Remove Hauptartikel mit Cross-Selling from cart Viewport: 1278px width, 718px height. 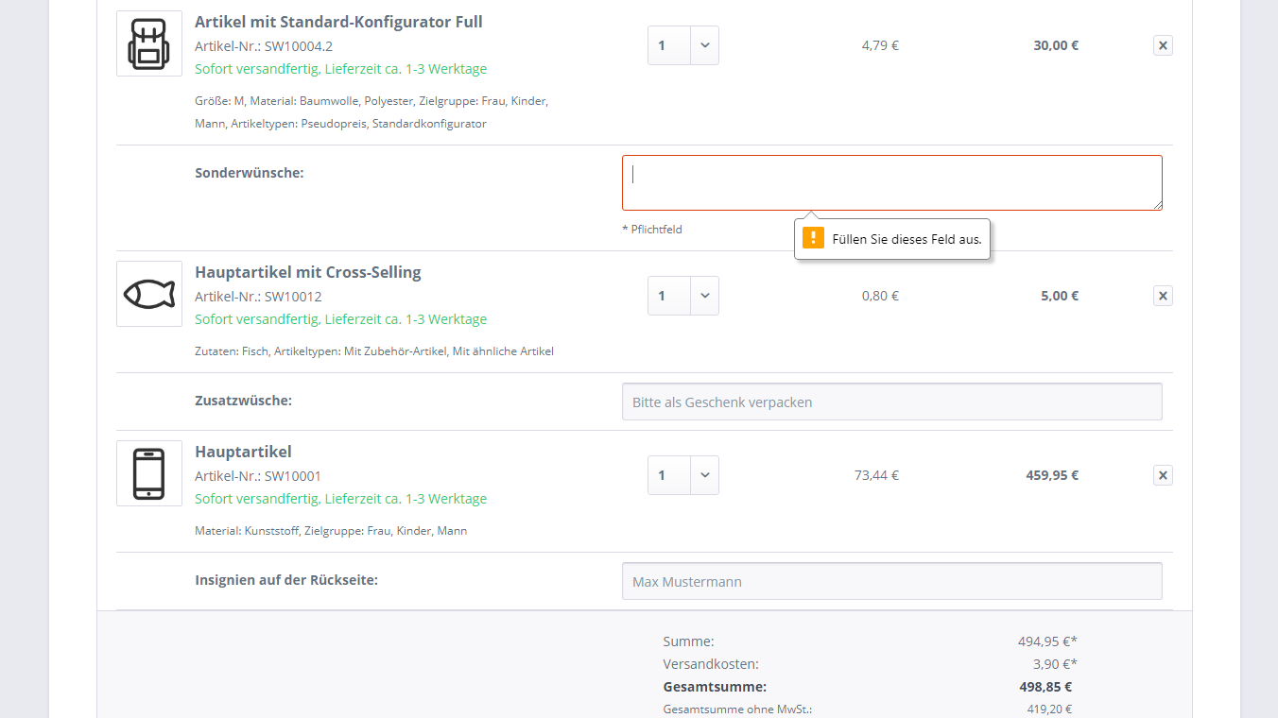(x=1163, y=296)
